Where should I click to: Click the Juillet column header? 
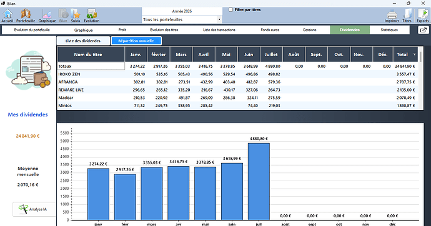coord(271,55)
